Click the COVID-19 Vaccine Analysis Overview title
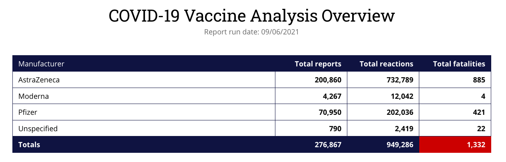The image size is (506, 162). [x=252, y=16]
